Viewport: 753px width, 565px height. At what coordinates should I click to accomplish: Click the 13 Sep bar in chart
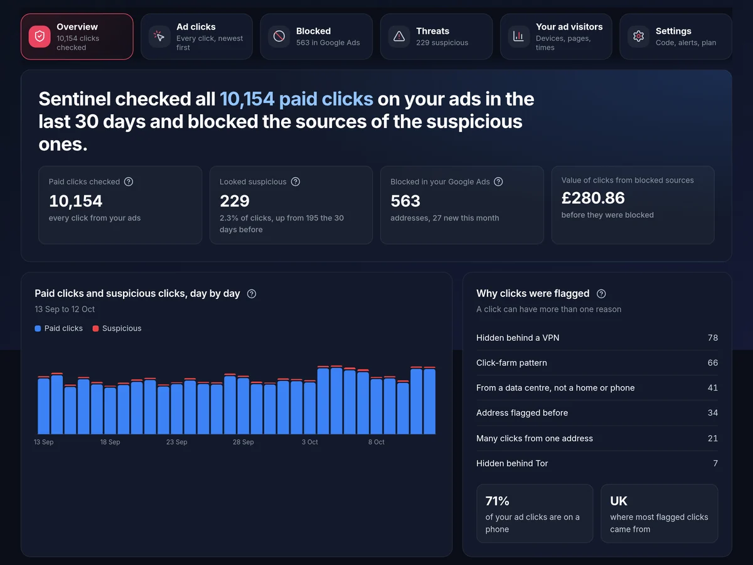click(43, 405)
